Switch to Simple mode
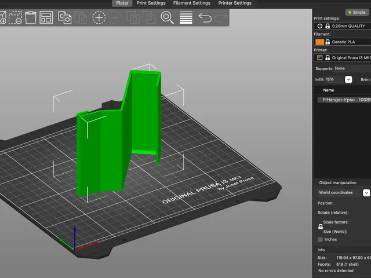Viewport: 371px width, 278px height. (357, 12)
